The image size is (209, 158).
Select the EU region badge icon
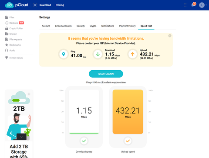tap(35, 5)
